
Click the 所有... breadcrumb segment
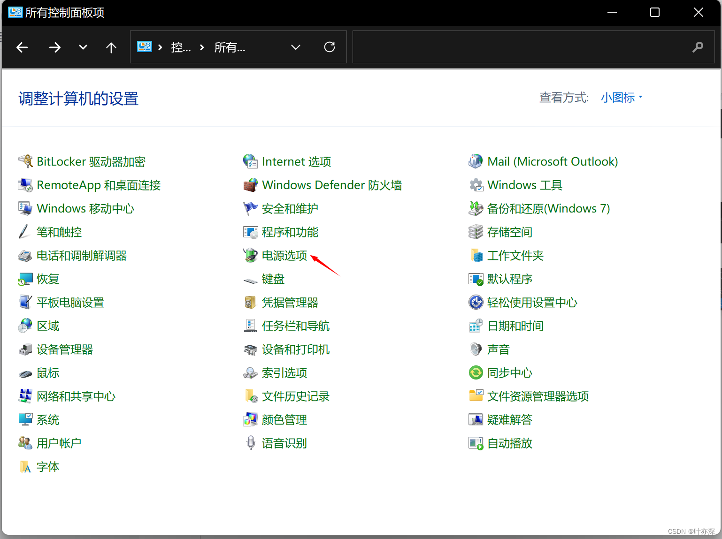(x=230, y=47)
